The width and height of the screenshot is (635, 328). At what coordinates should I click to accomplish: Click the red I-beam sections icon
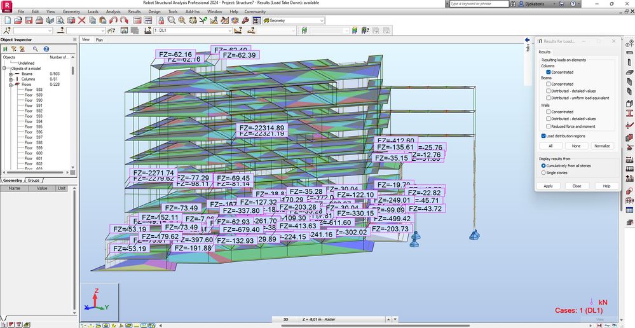(629, 113)
